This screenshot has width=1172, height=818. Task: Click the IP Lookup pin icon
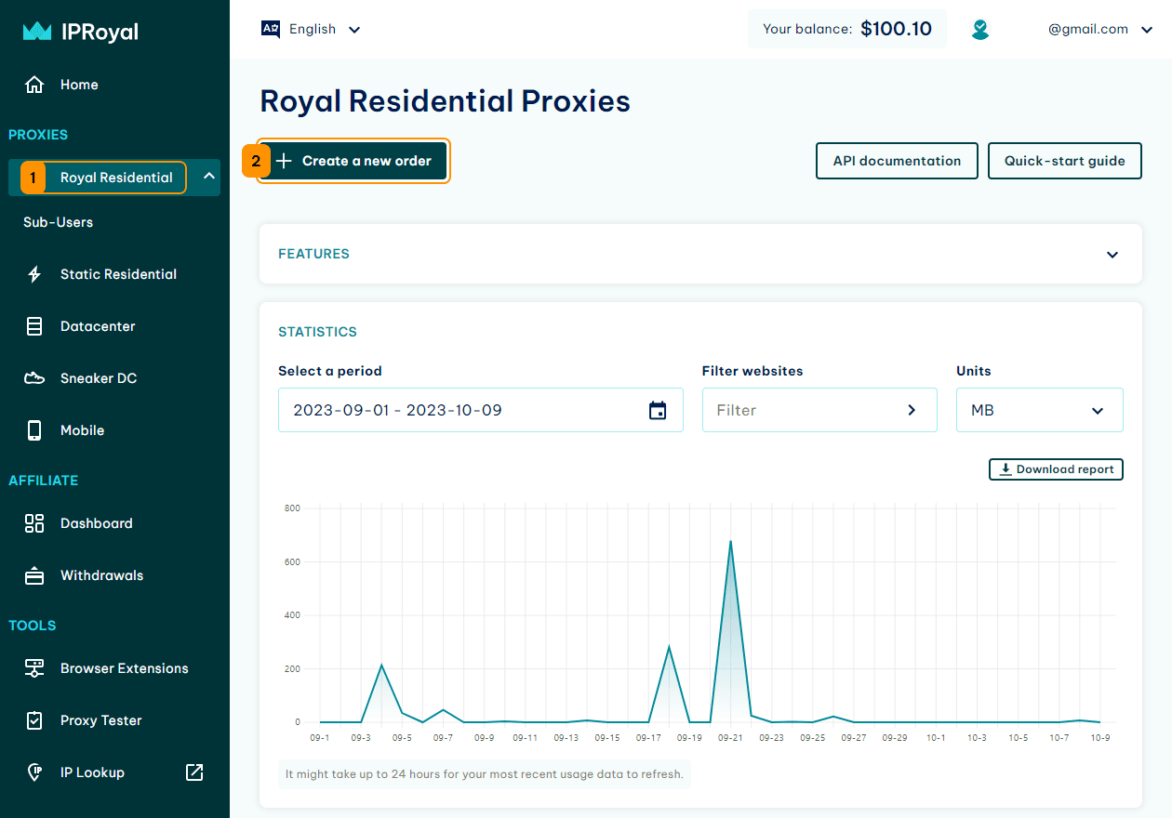tap(34, 772)
